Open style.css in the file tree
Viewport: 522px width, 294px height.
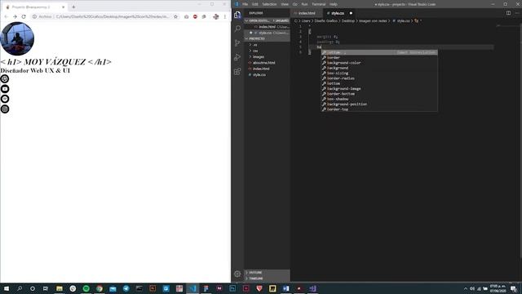click(268, 74)
